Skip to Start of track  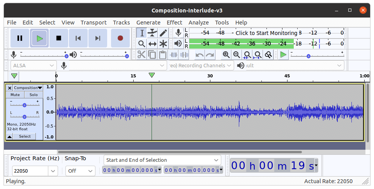click(78, 38)
